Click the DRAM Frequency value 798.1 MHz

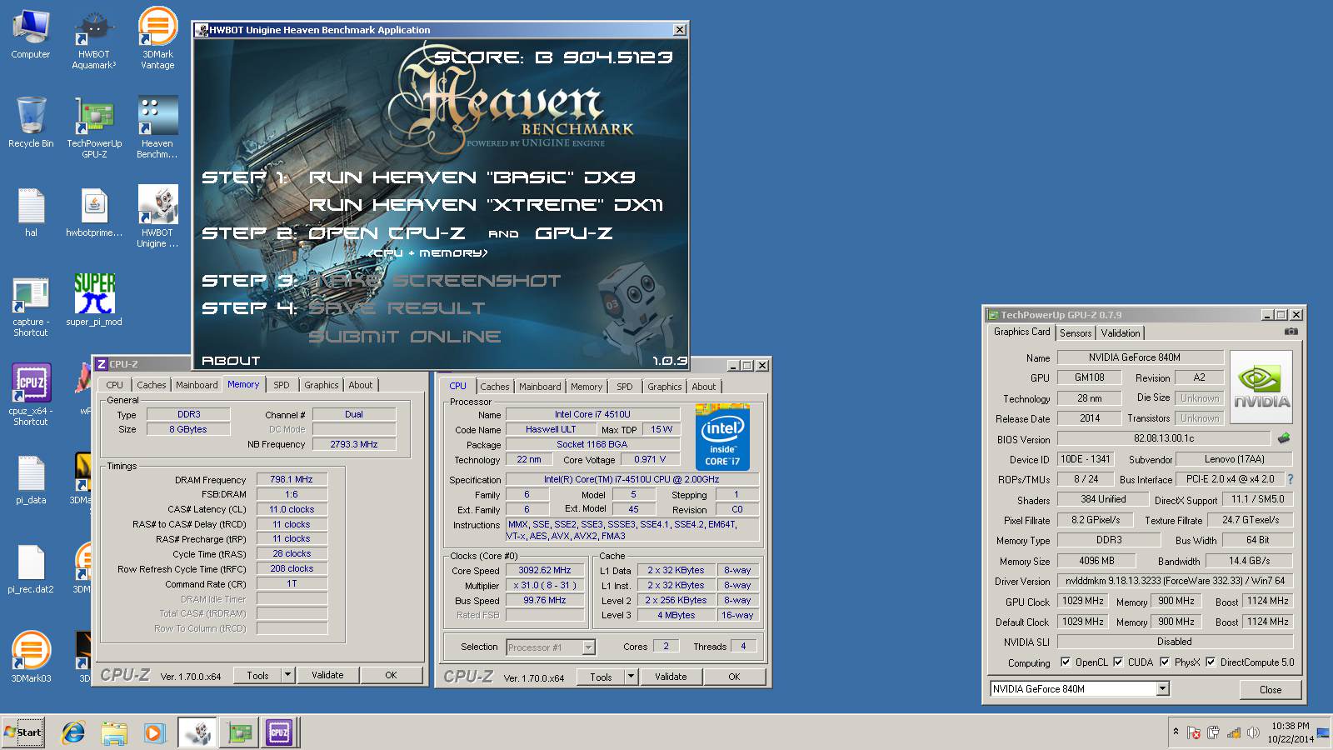pyautogui.click(x=292, y=480)
